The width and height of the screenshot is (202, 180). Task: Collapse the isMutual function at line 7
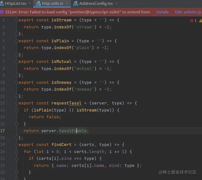pos(17,62)
